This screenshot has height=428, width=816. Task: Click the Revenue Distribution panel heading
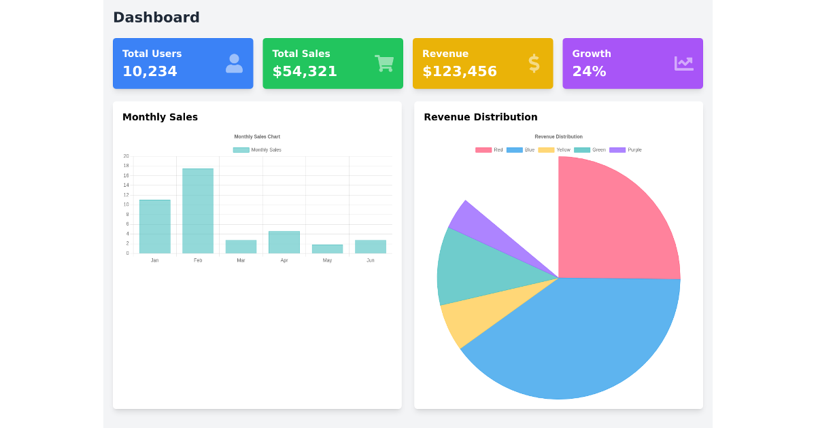pos(481,117)
